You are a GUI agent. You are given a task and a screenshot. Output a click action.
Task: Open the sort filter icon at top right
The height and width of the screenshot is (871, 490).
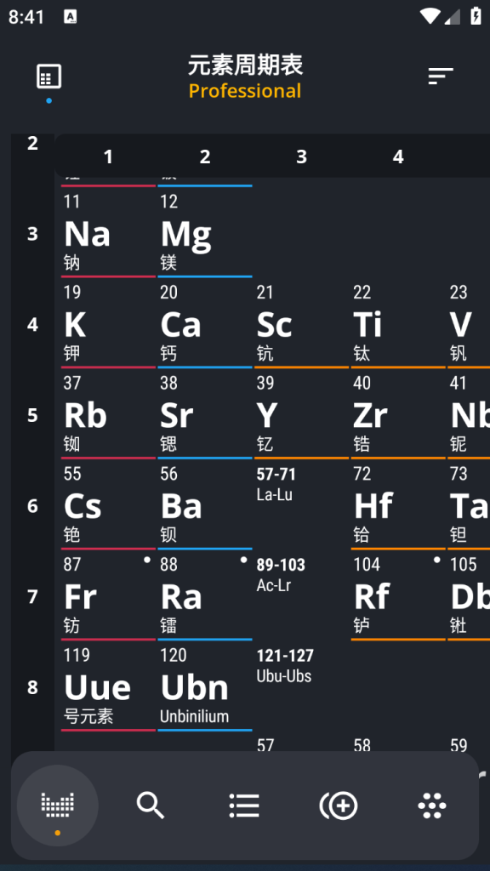pos(441,76)
